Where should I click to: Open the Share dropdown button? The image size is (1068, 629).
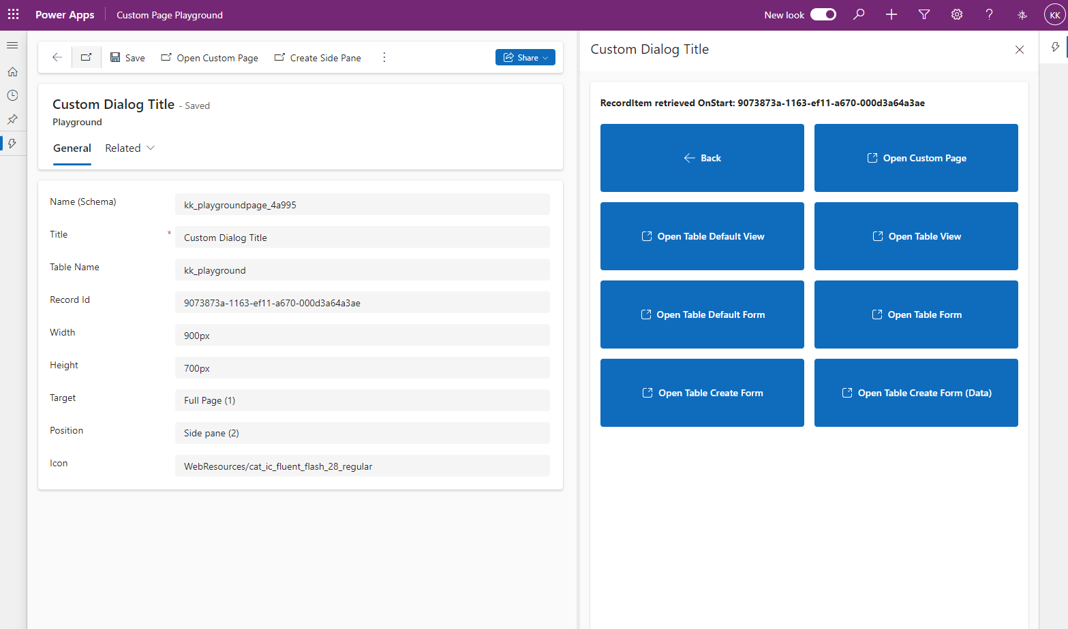tap(525, 57)
